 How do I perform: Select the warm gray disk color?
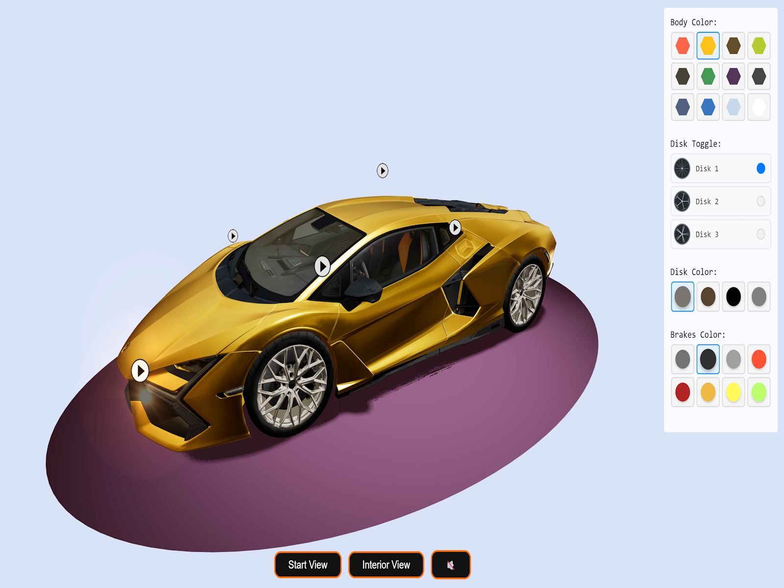(683, 296)
